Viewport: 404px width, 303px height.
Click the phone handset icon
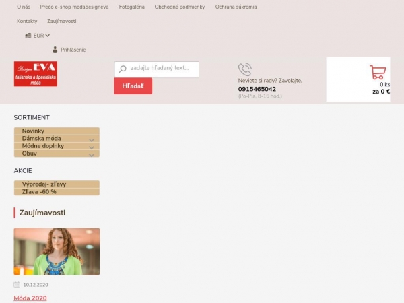(245, 69)
